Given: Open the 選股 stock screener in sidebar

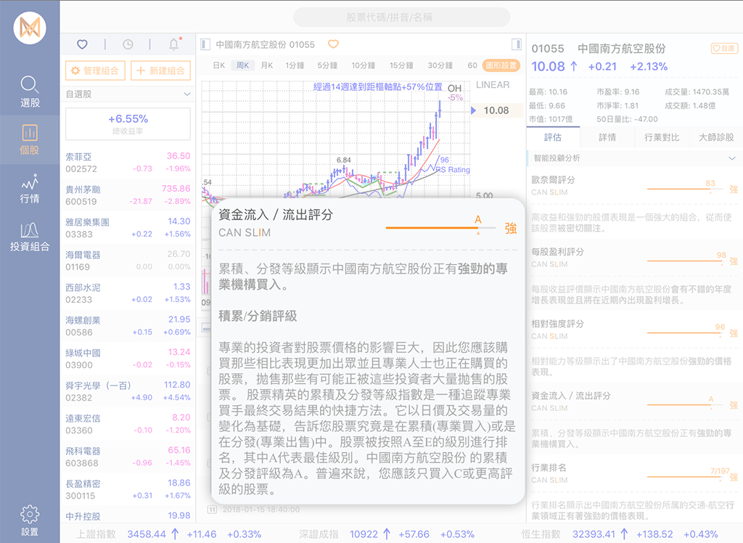Looking at the screenshot, I should coord(30,91).
